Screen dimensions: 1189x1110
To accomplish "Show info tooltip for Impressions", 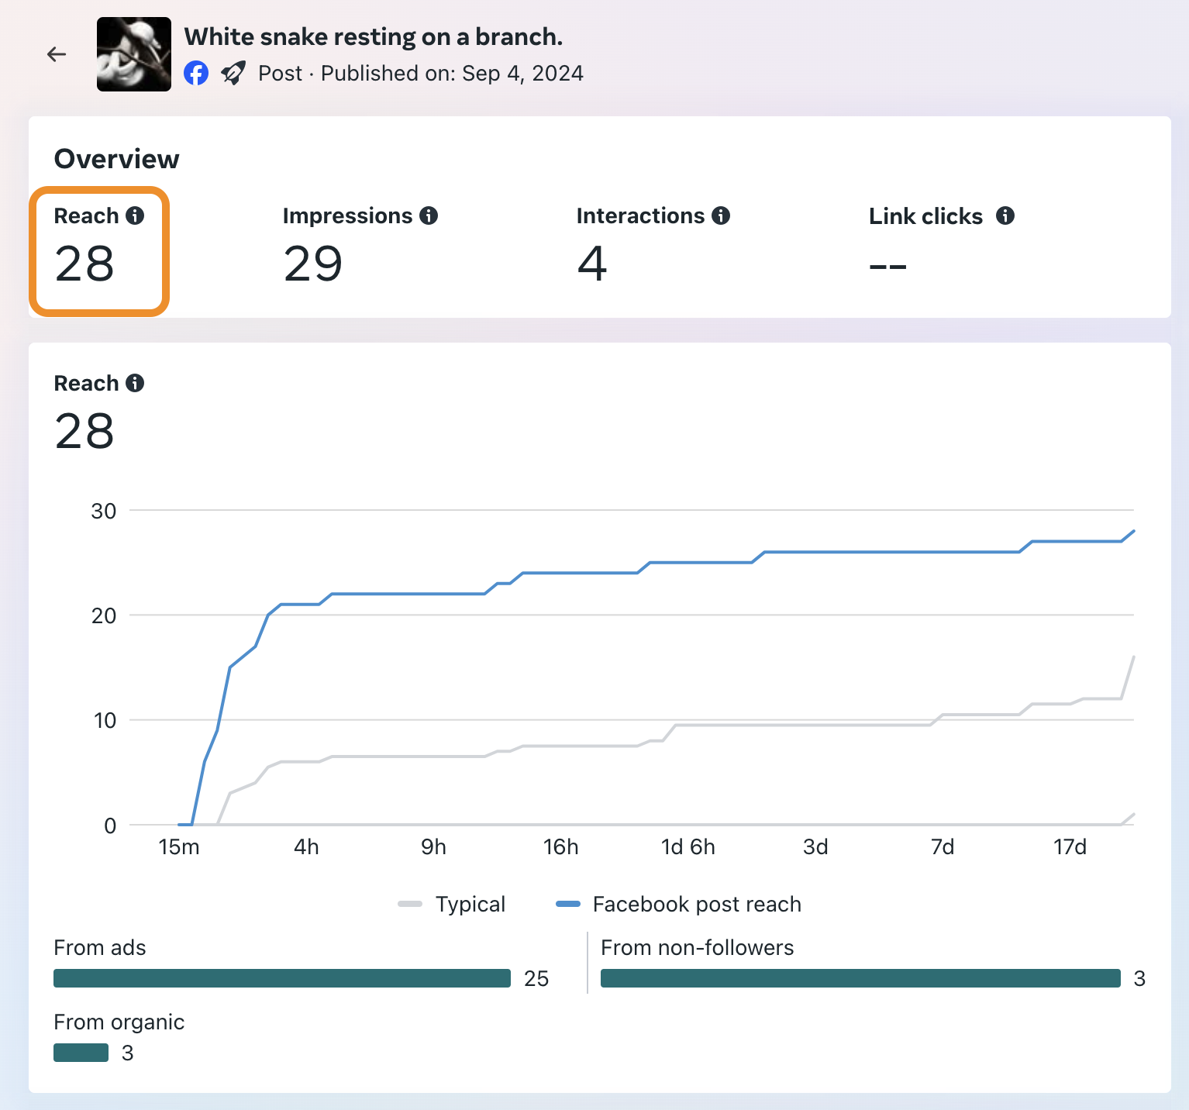I will [x=429, y=215].
